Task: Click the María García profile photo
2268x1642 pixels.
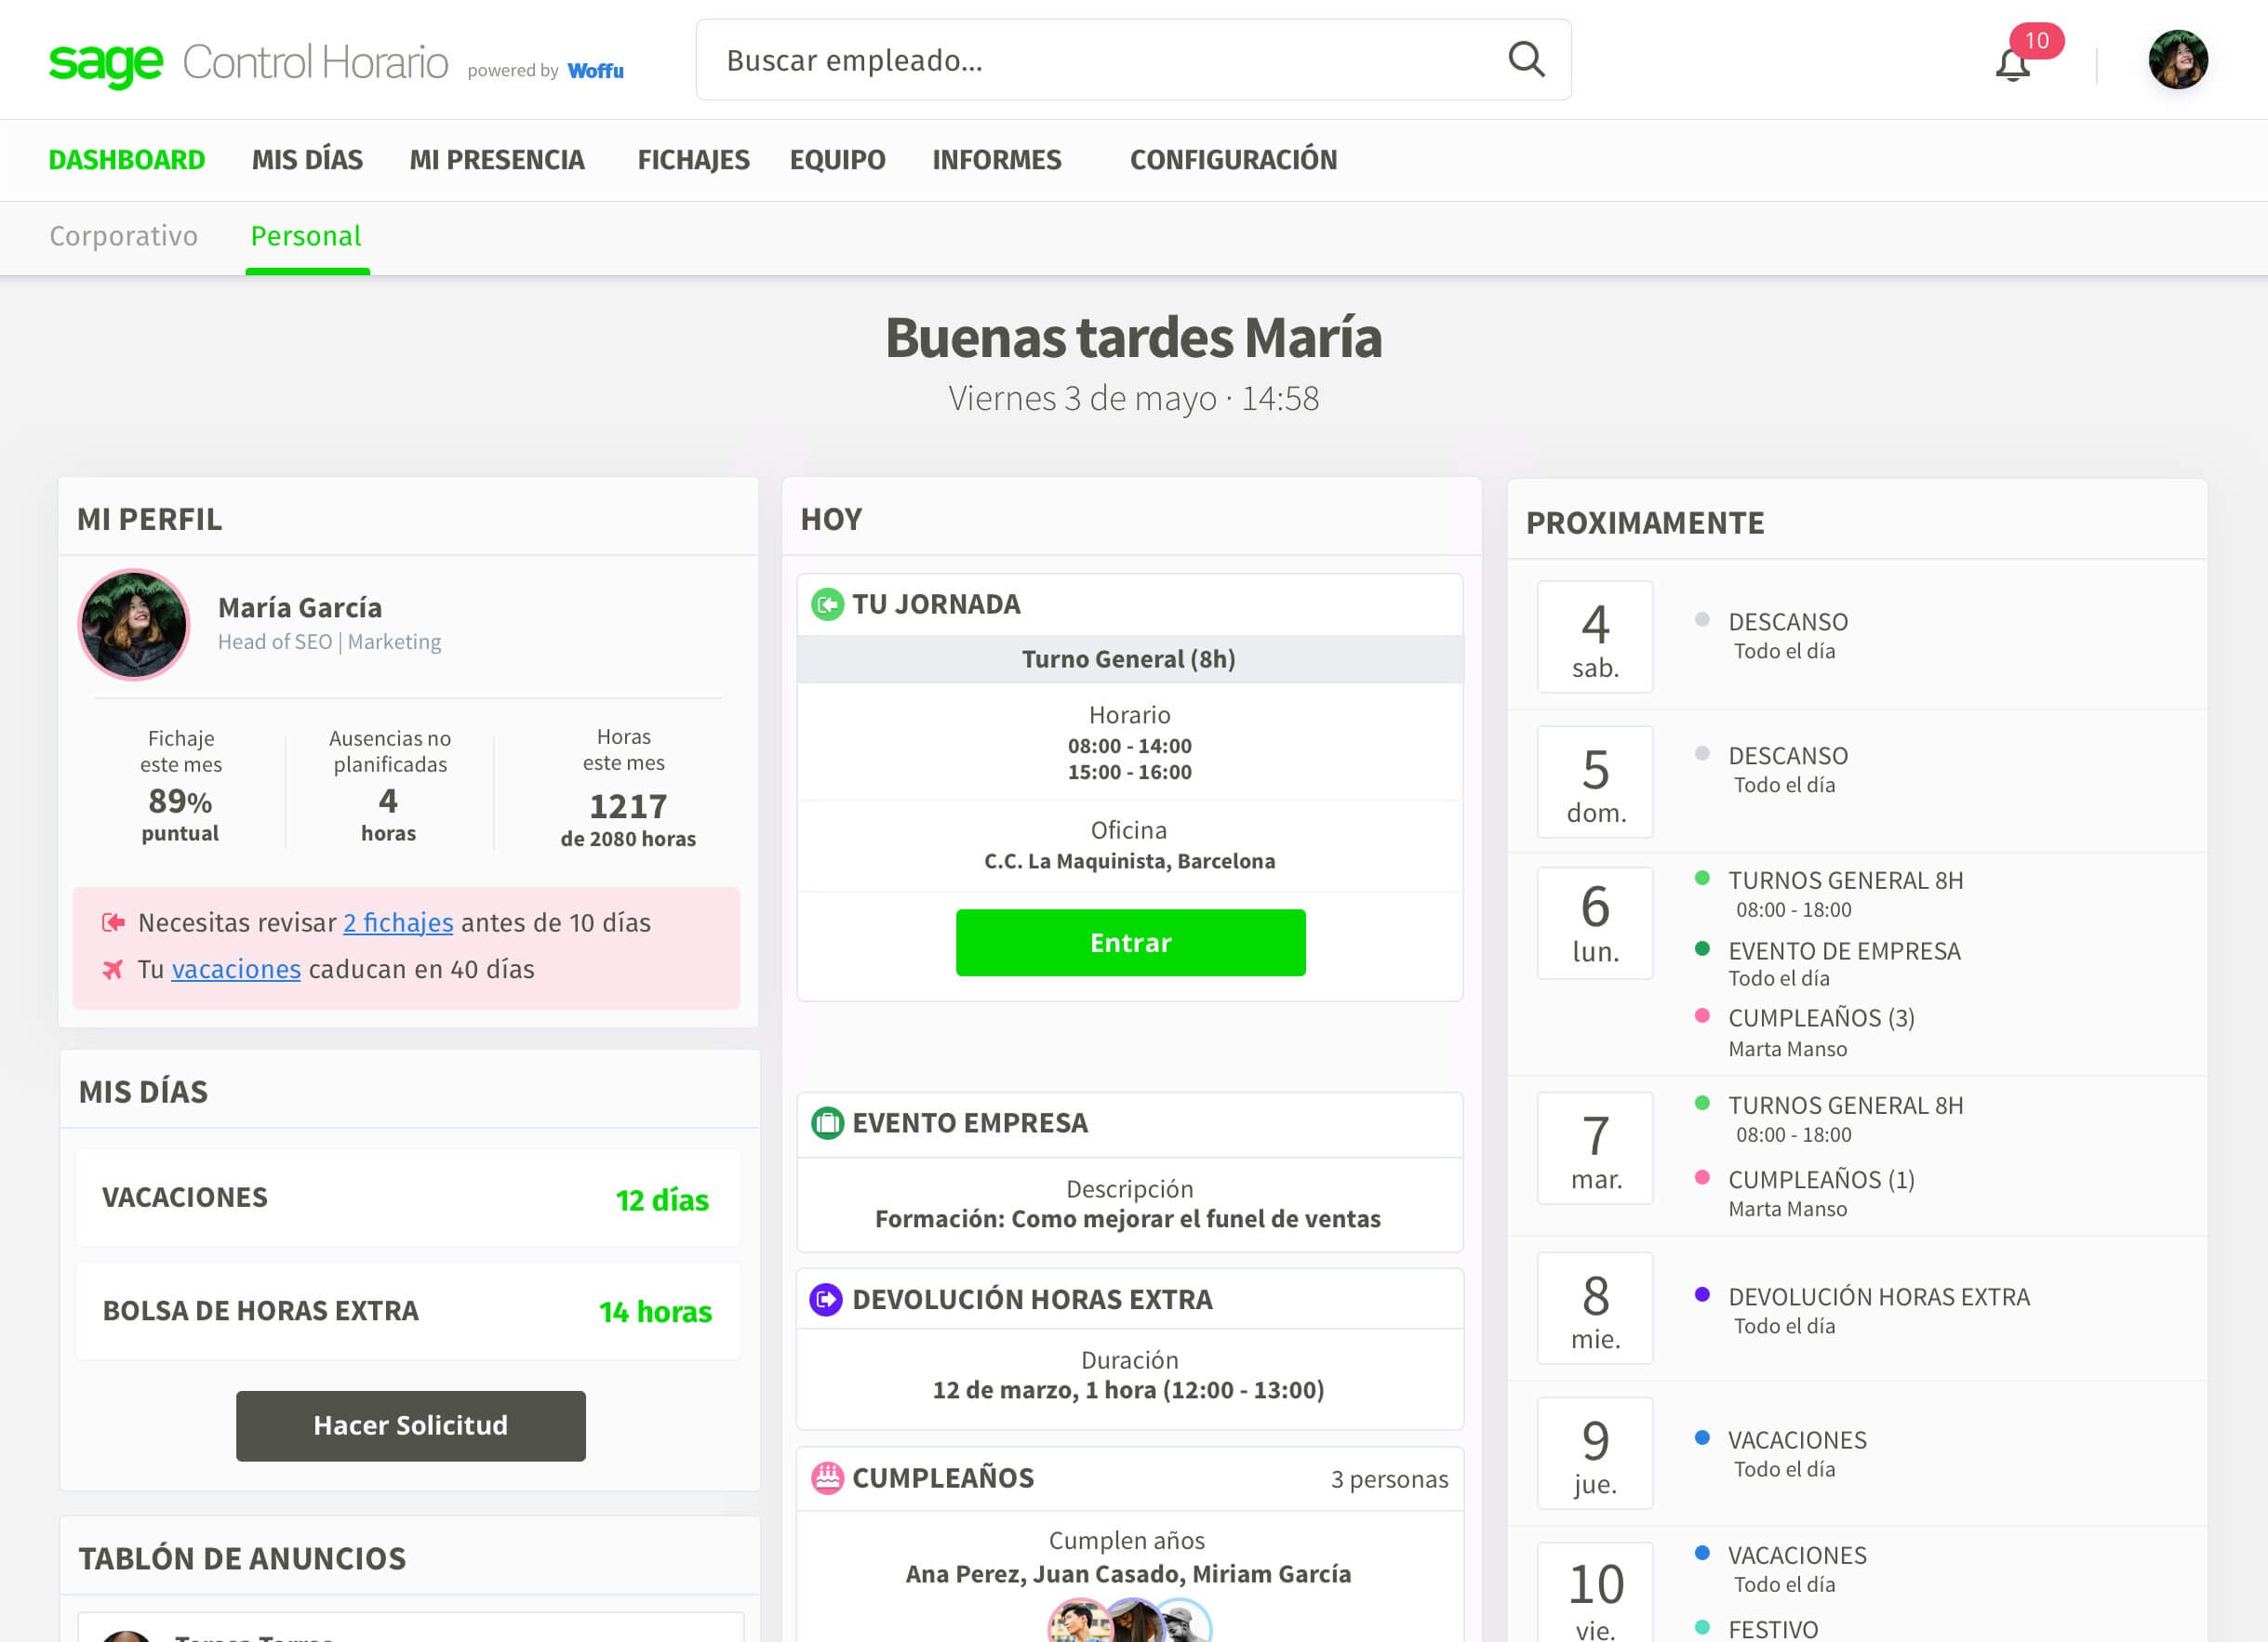Action: coord(134,625)
